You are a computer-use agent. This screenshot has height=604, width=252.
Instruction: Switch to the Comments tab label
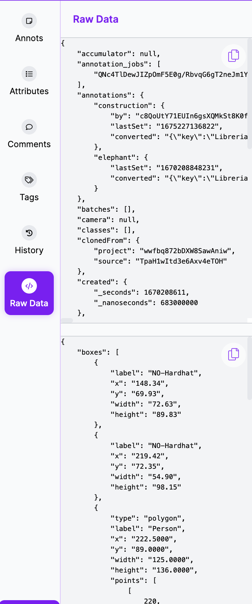pyautogui.click(x=29, y=144)
